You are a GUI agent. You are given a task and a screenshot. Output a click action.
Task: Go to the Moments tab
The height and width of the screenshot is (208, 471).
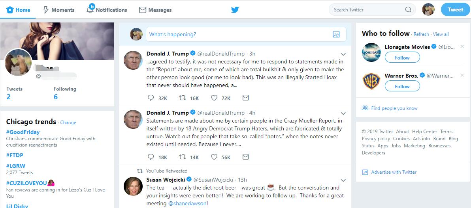pos(58,10)
